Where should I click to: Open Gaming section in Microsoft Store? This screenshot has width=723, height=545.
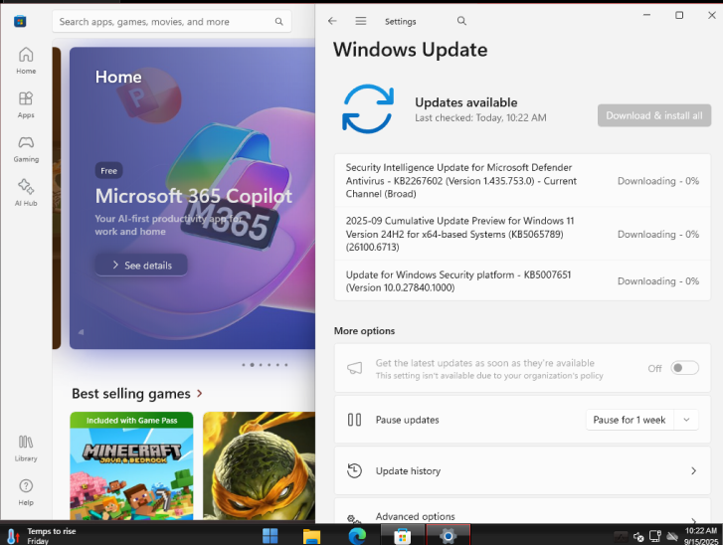click(x=26, y=149)
